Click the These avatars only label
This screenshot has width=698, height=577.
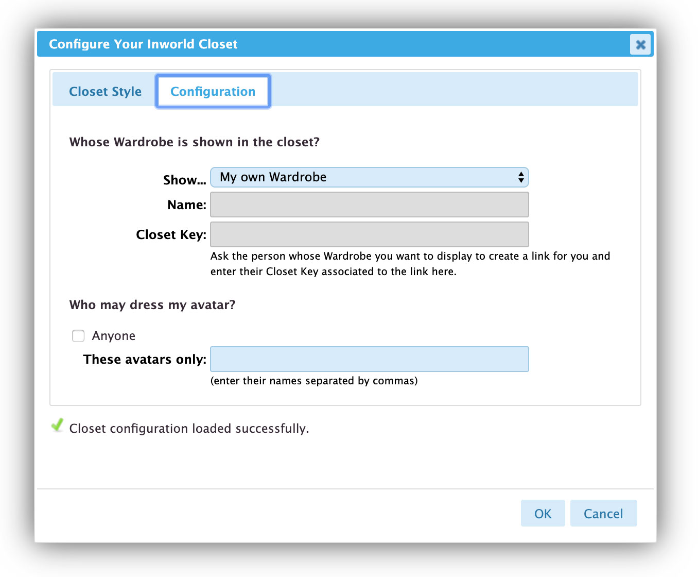[x=144, y=359]
